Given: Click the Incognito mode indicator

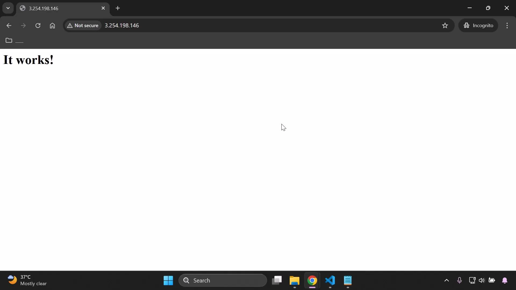Looking at the screenshot, I should pyautogui.click(x=479, y=26).
